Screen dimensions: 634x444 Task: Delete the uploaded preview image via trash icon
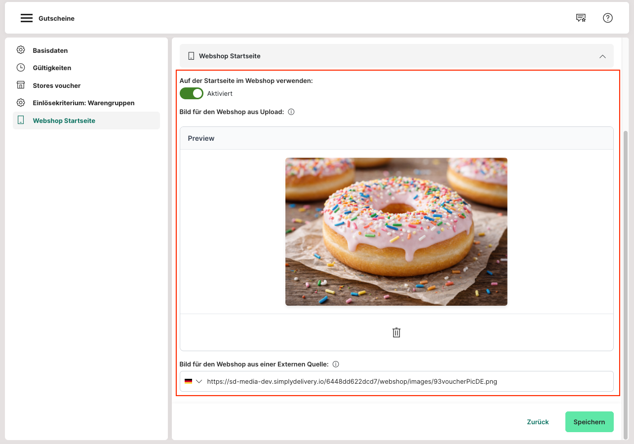point(396,332)
